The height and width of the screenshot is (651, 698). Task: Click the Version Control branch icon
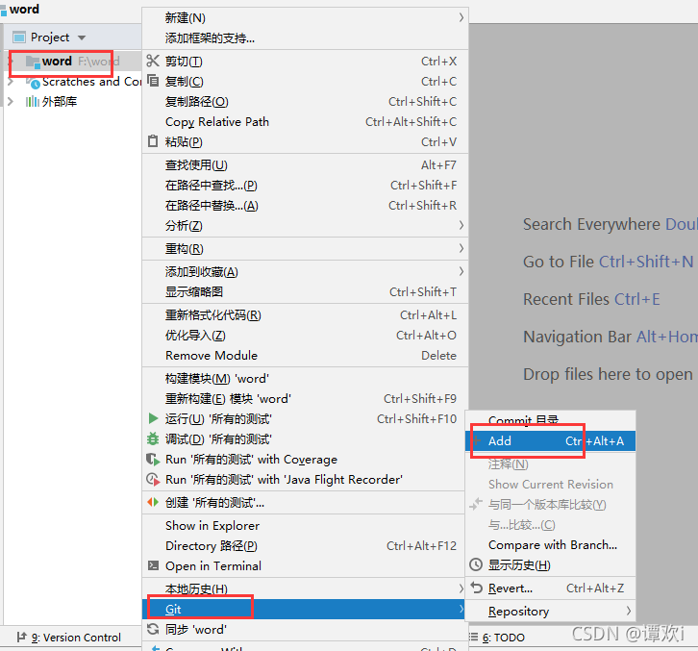coord(21,638)
